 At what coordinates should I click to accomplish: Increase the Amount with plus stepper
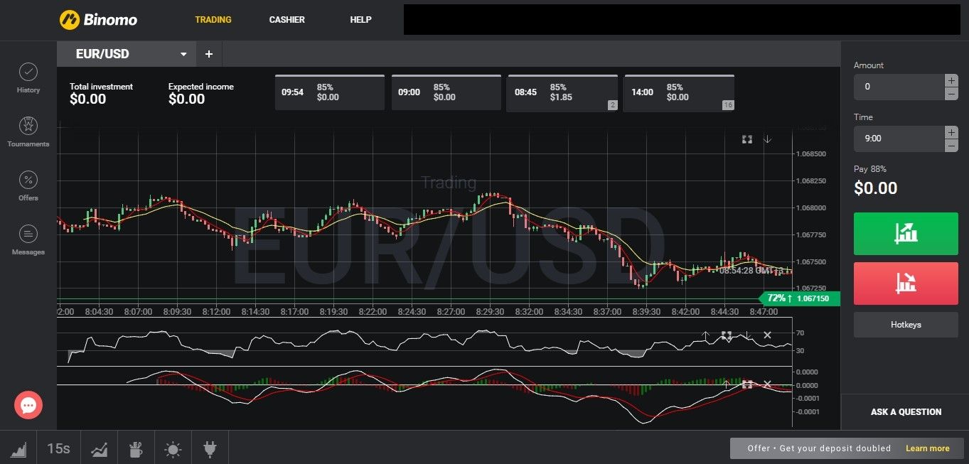[x=951, y=80]
